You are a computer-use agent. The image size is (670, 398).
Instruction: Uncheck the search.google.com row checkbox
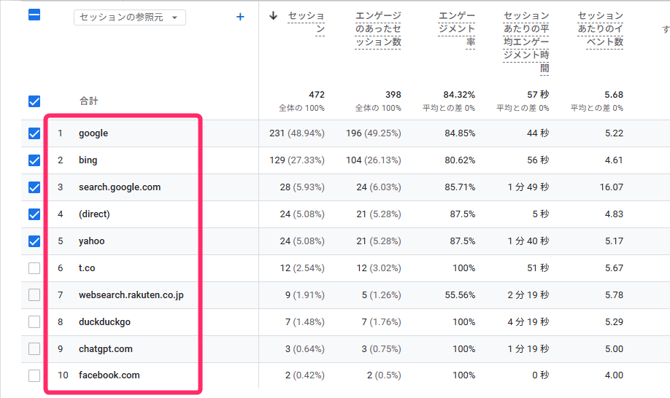tap(34, 187)
